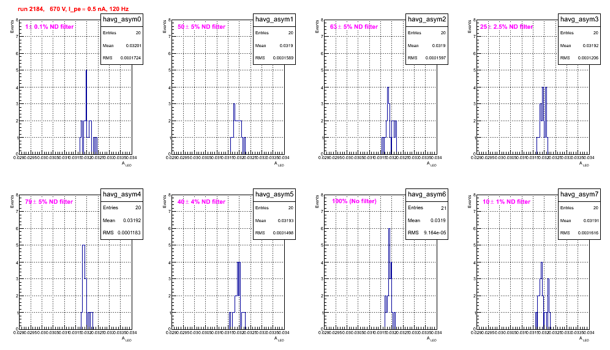Click the '40± 4% ND filter' label
The height and width of the screenshot is (350, 610).
[201, 202]
